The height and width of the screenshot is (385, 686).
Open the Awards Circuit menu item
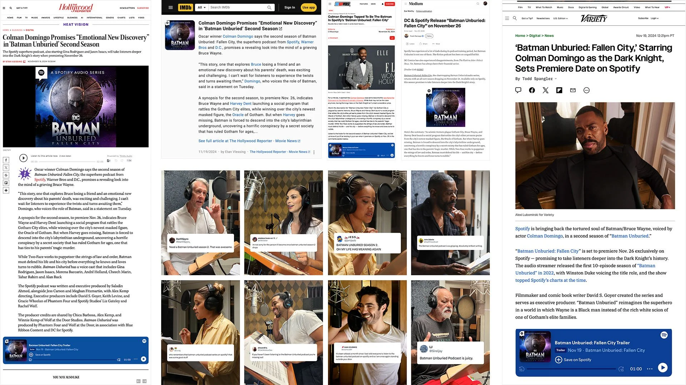[621, 7]
